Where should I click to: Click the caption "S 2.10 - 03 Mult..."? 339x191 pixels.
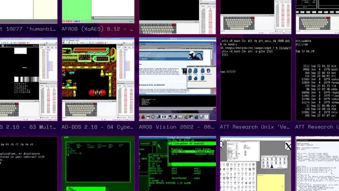[x=28, y=127]
